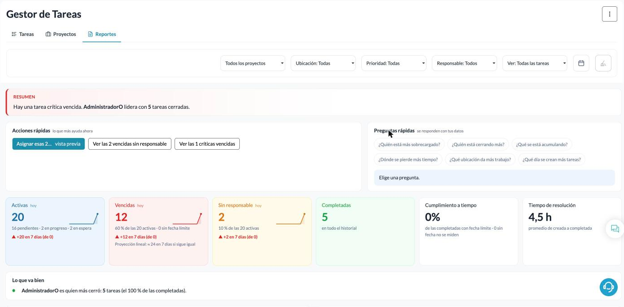Screen dimensions: 624x307
Task: Open the calendar date filter
Action: [x=581, y=63]
